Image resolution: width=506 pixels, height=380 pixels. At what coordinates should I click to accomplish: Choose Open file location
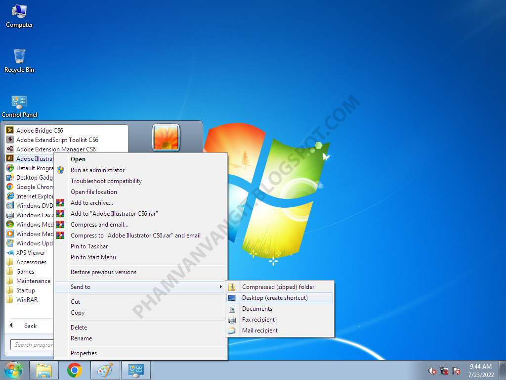pyautogui.click(x=141, y=192)
